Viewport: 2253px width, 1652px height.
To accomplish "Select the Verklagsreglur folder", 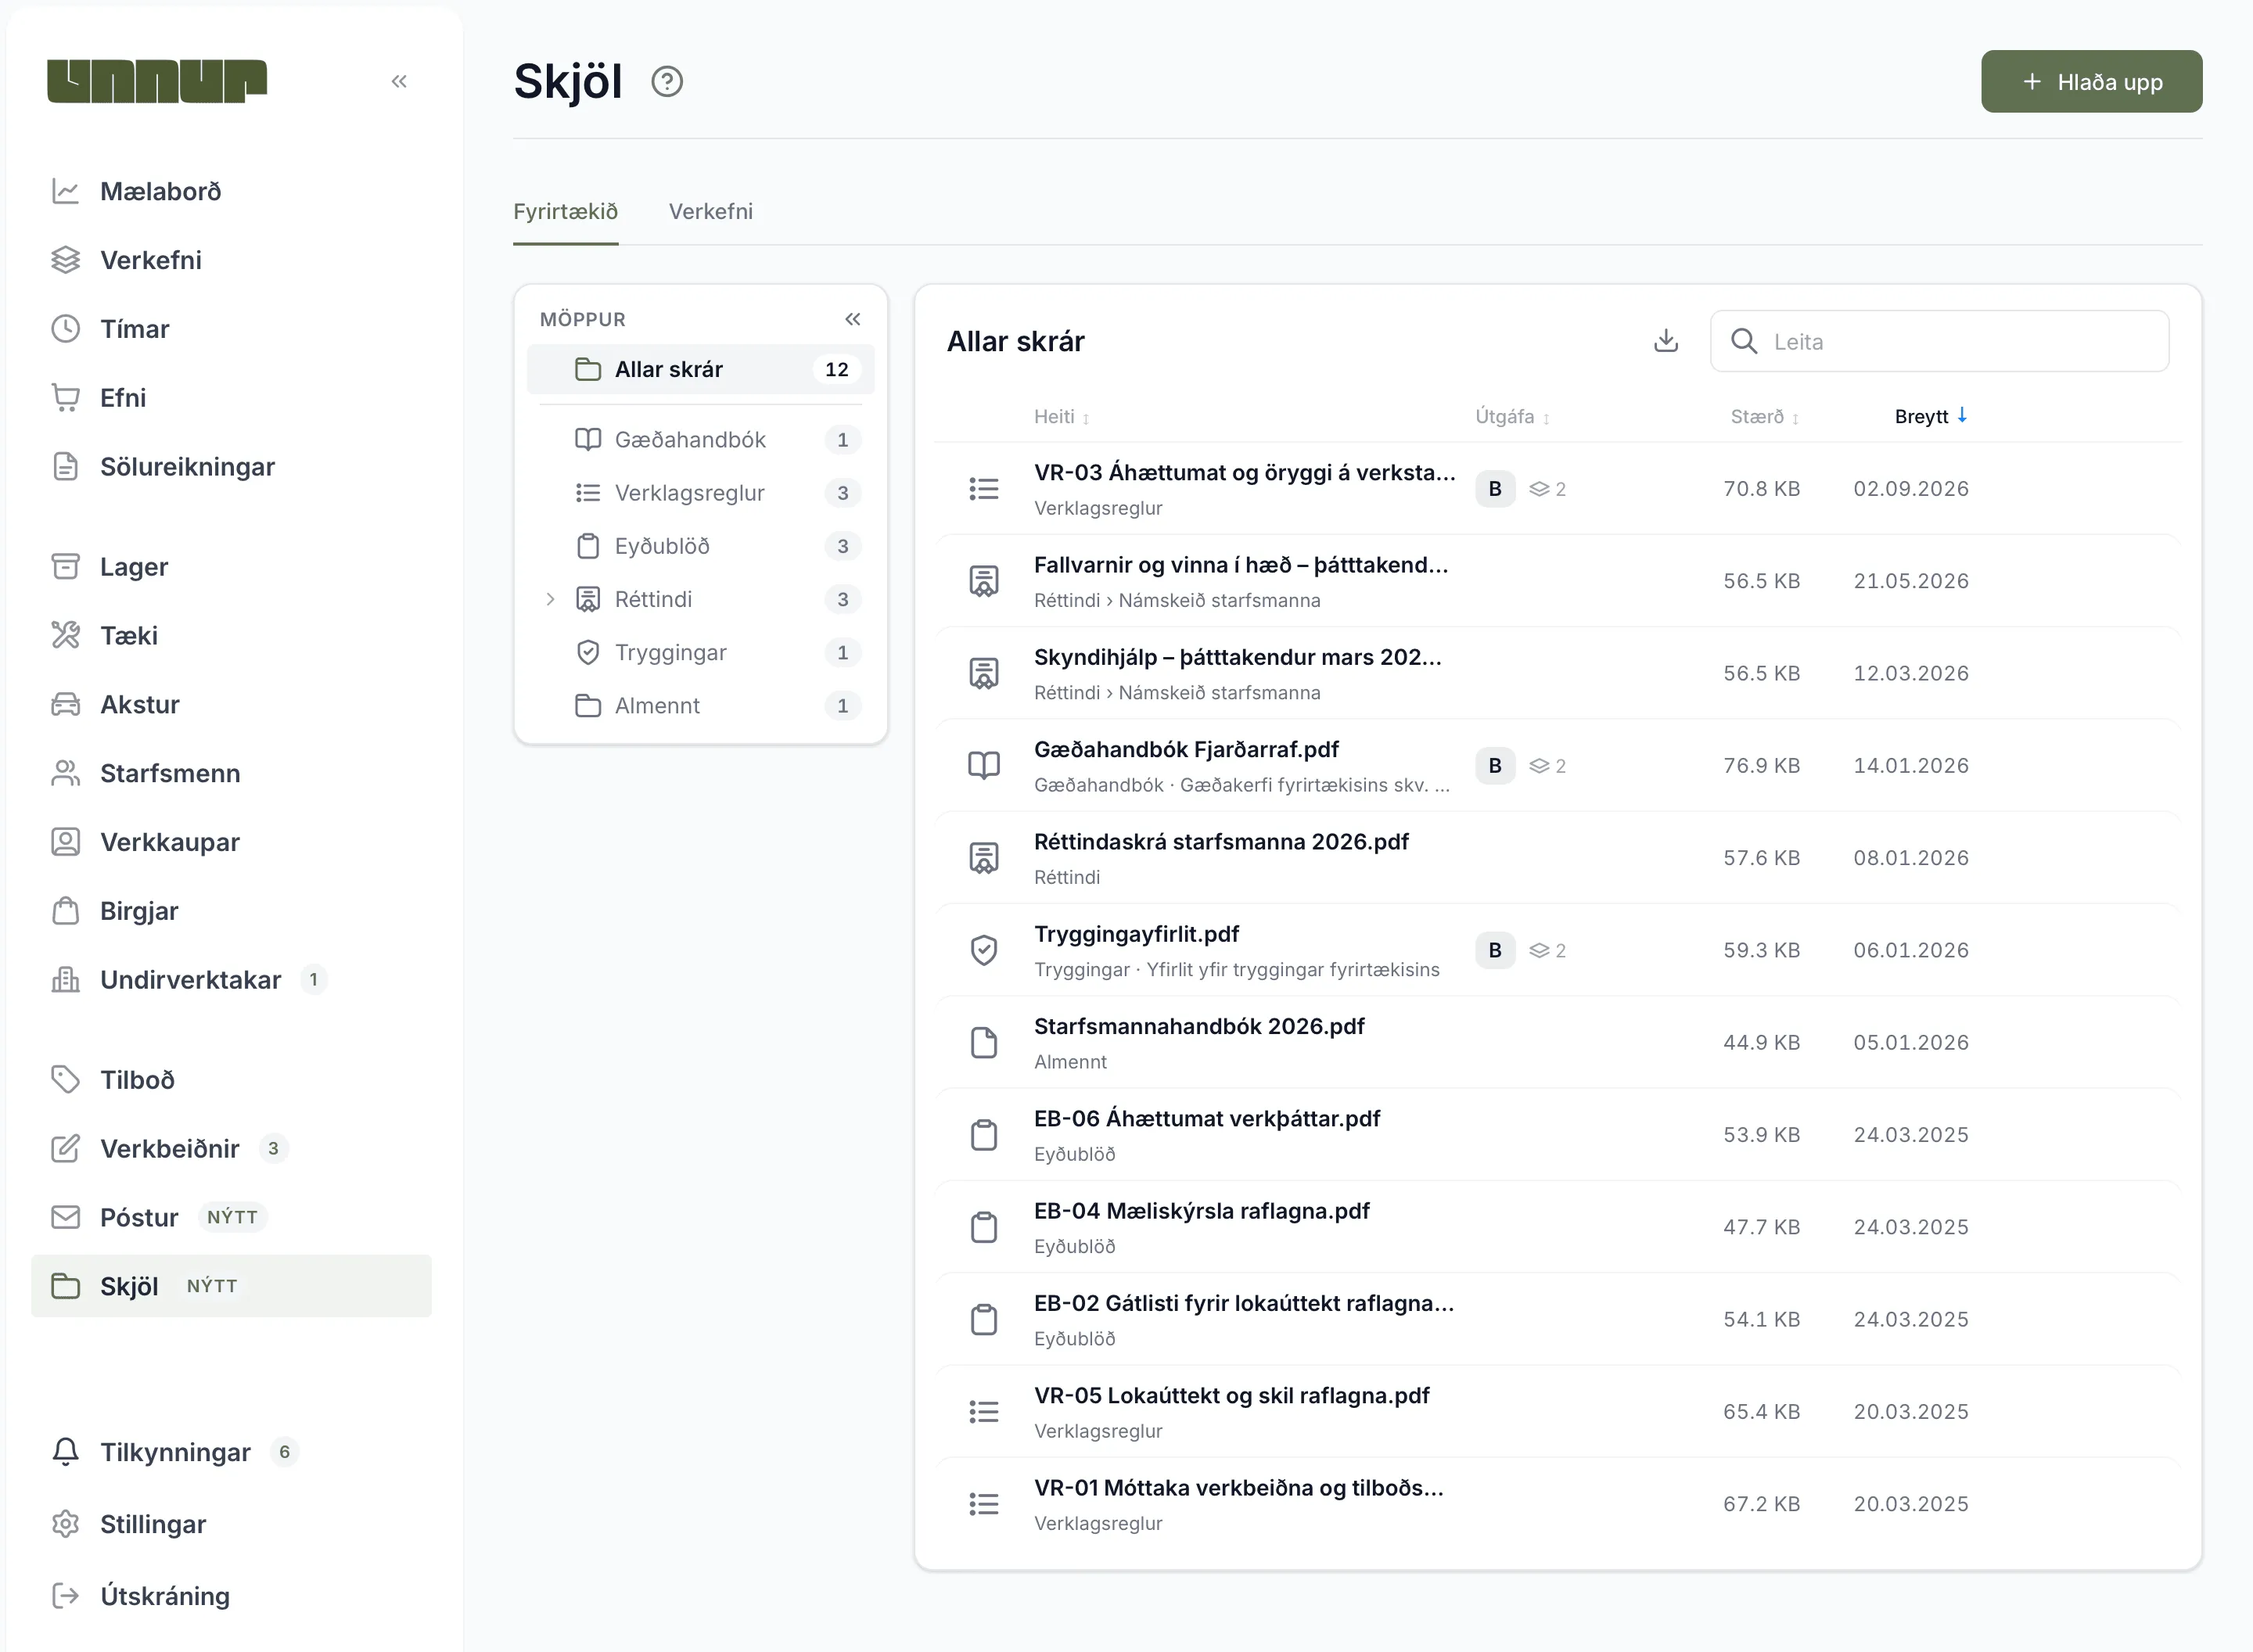I will pyautogui.click(x=701, y=493).
